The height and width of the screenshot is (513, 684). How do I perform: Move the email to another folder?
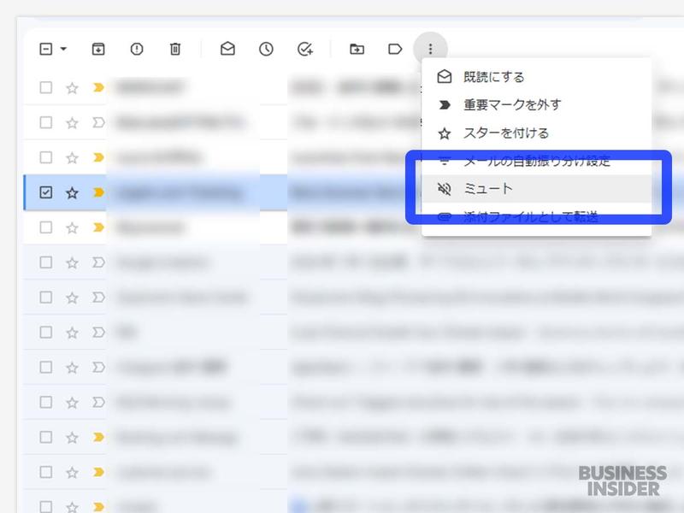coord(358,49)
